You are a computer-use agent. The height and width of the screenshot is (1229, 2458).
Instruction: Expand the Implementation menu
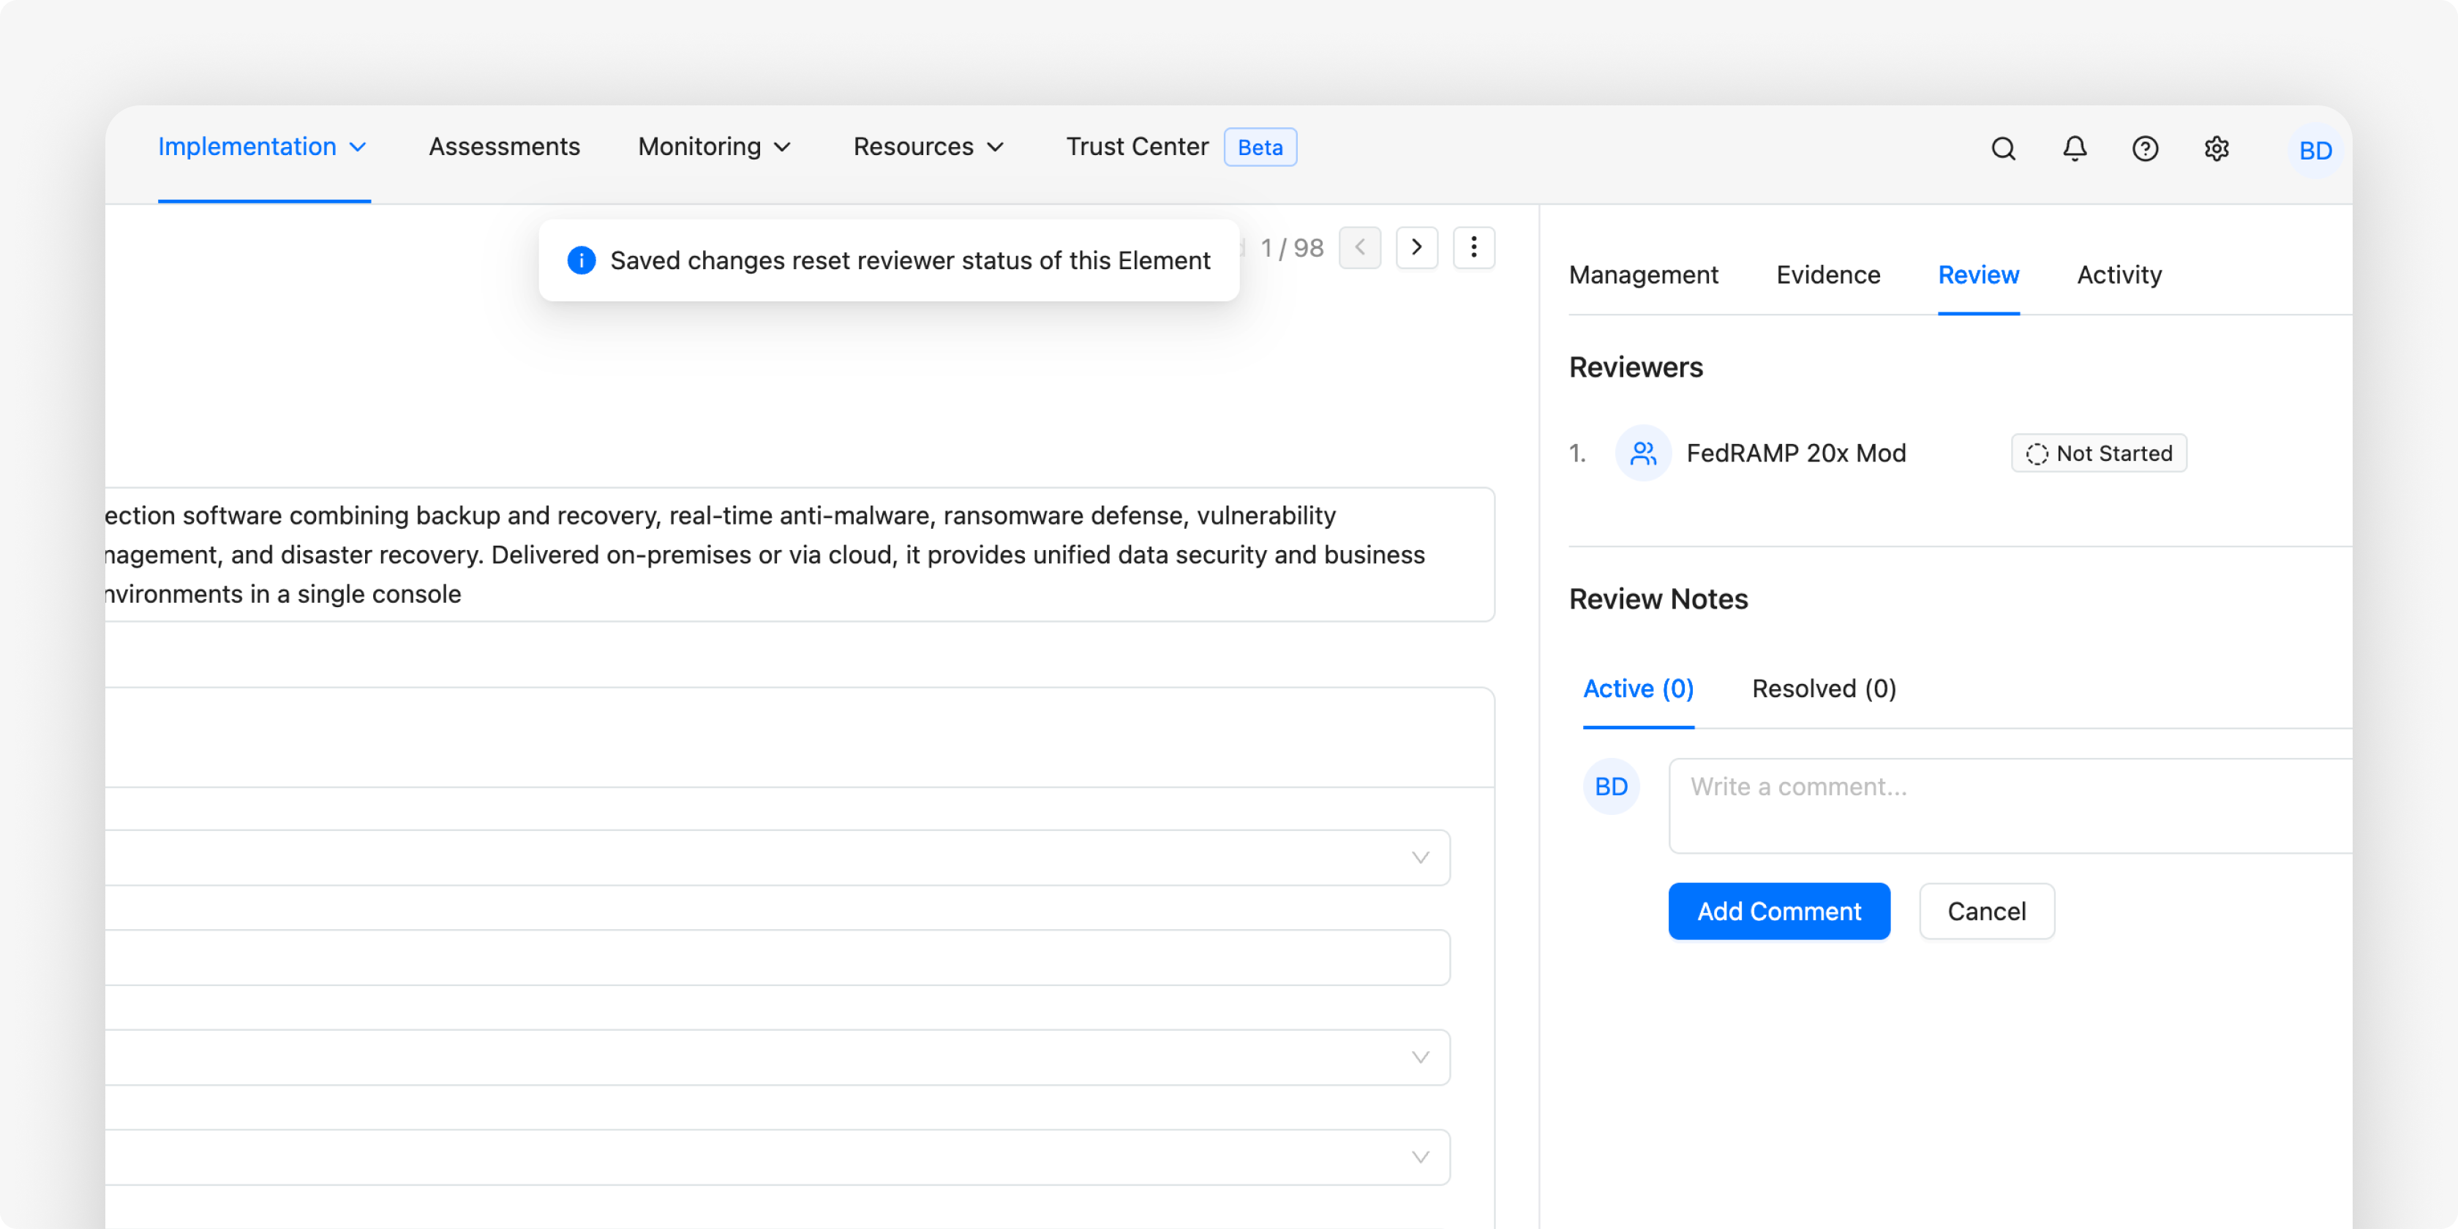point(263,147)
